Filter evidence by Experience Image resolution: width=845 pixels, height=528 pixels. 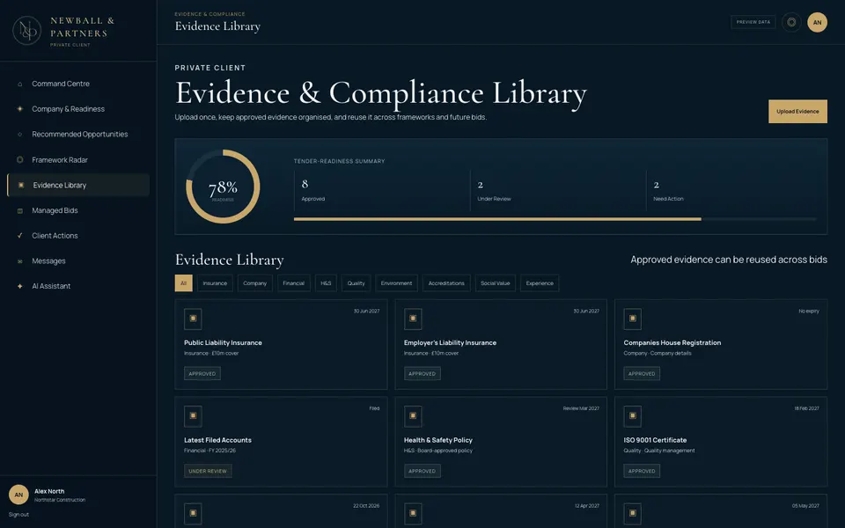click(540, 283)
